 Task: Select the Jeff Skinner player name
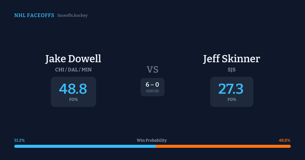232,59
